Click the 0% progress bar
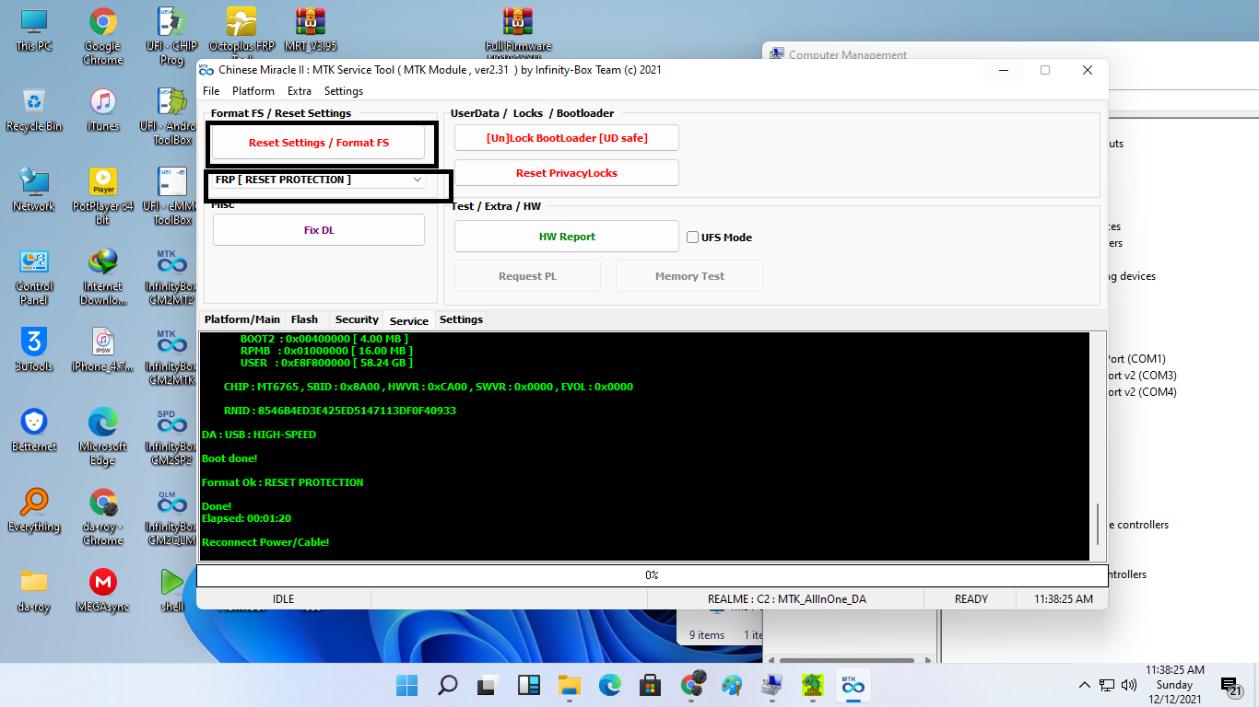The image size is (1259, 707). click(652, 575)
